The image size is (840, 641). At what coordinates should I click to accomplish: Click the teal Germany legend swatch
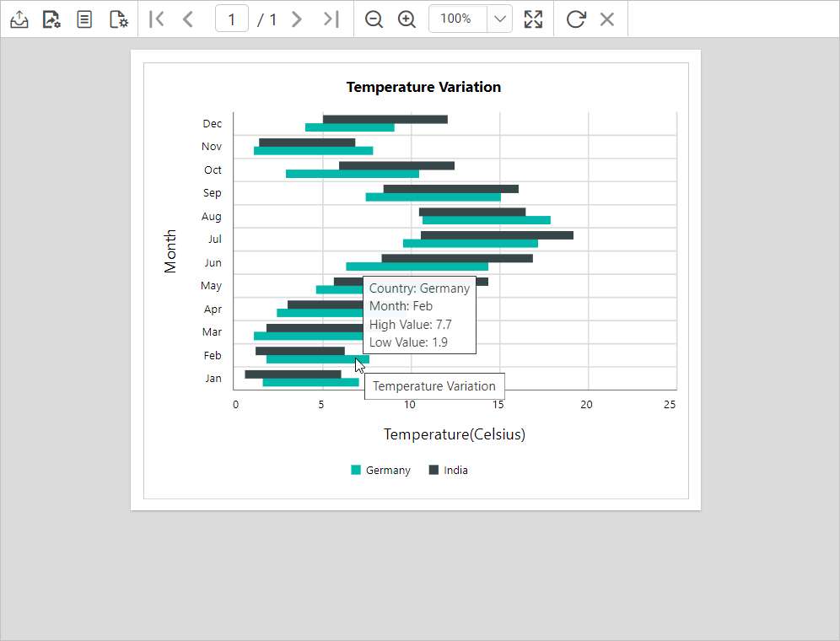click(356, 470)
